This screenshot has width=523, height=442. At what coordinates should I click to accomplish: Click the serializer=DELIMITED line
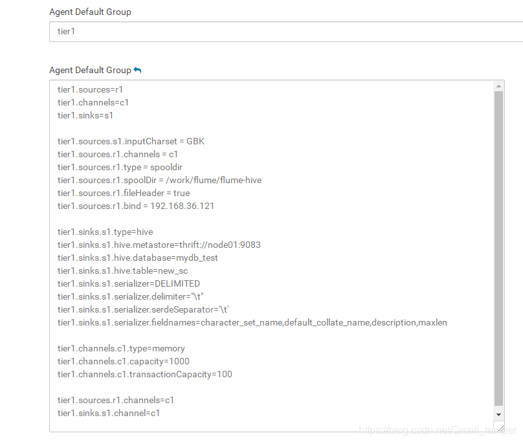pyautogui.click(x=128, y=284)
